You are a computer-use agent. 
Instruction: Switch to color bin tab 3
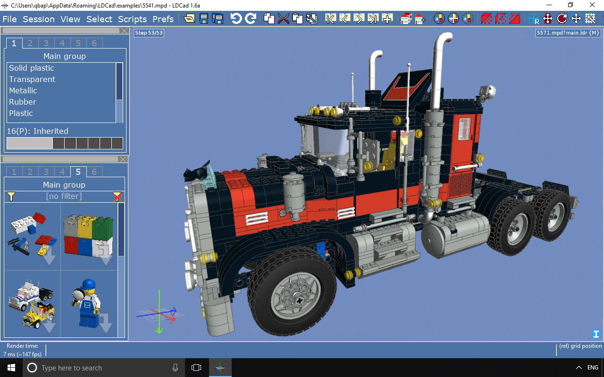click(46, 43)
